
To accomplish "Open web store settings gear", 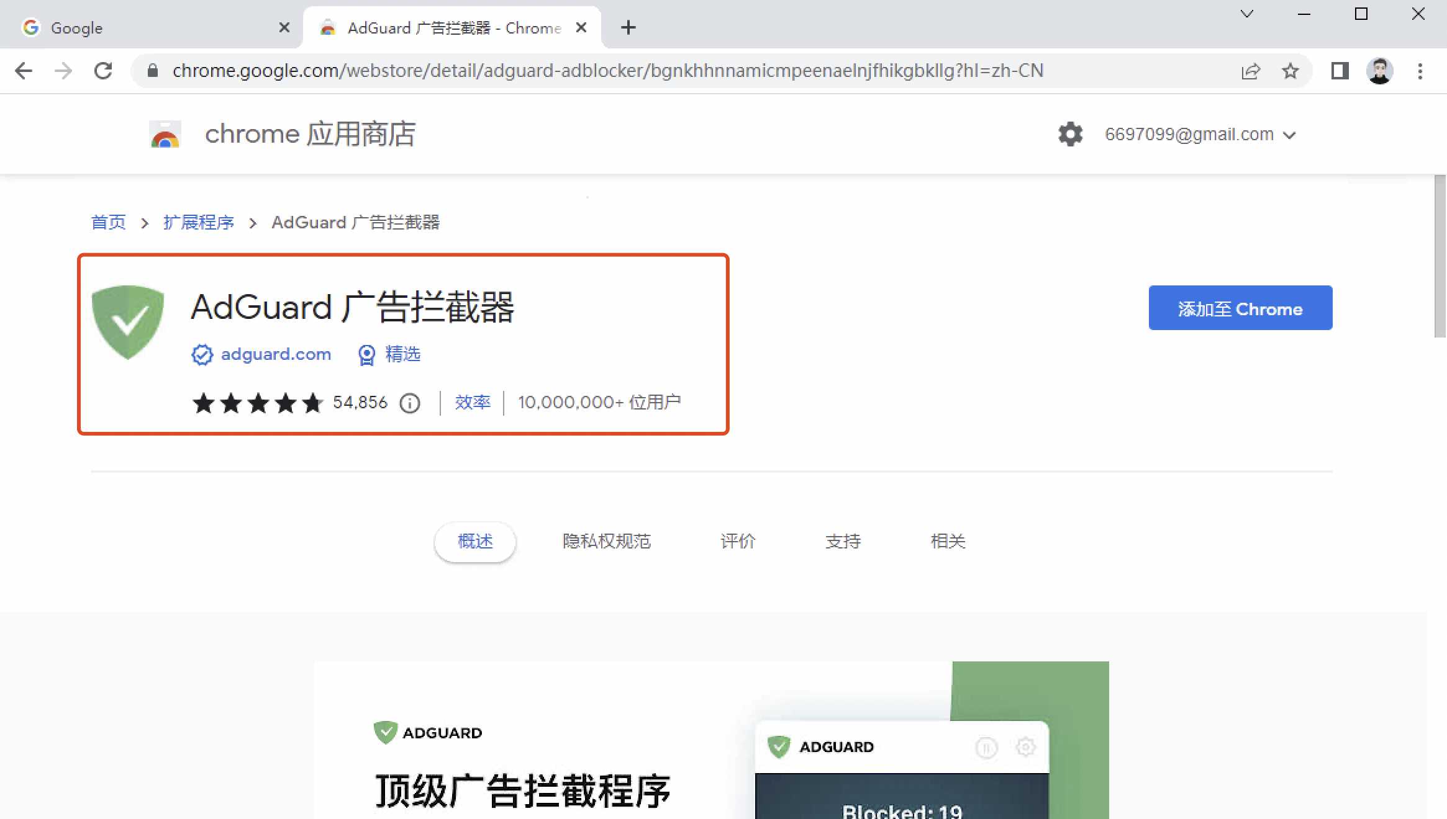I will coord(1071,134).
